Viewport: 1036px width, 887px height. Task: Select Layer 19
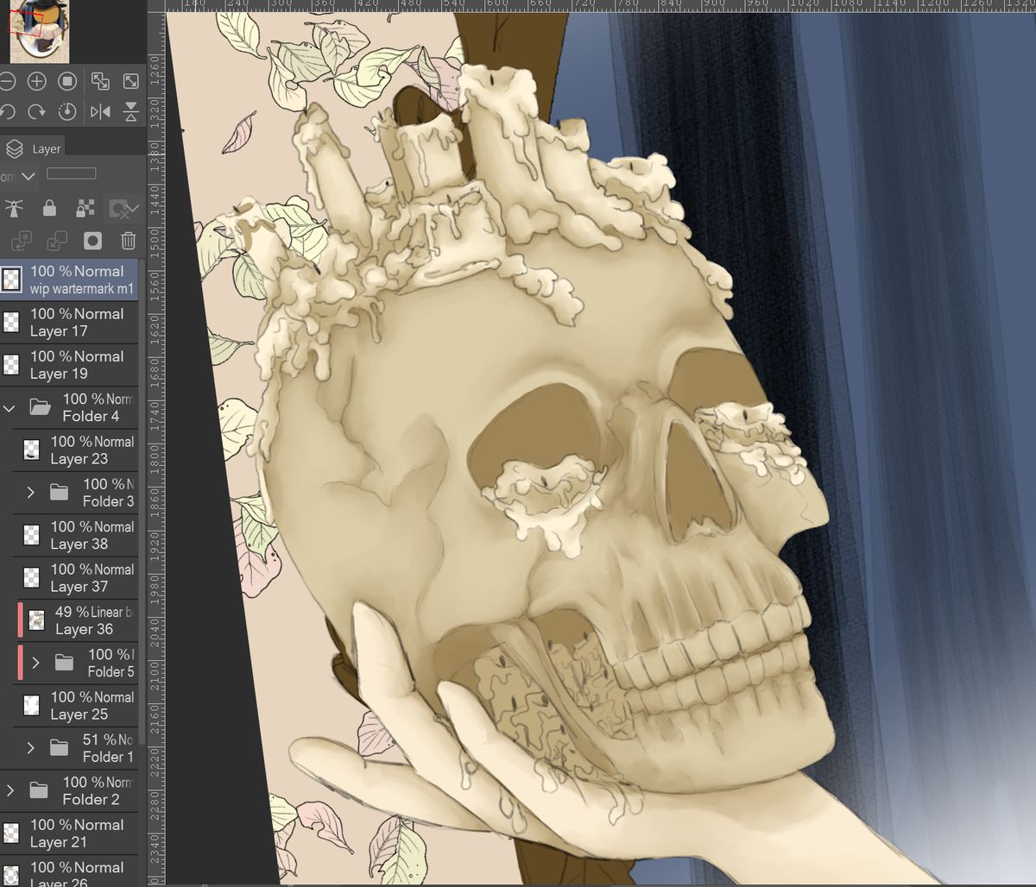point(69,364)
